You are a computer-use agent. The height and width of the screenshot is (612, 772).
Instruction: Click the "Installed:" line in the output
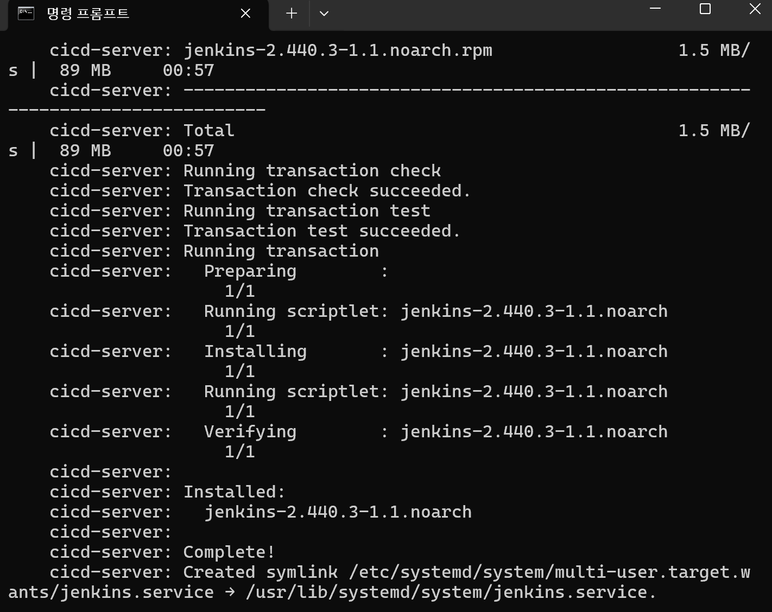(234, 492)
